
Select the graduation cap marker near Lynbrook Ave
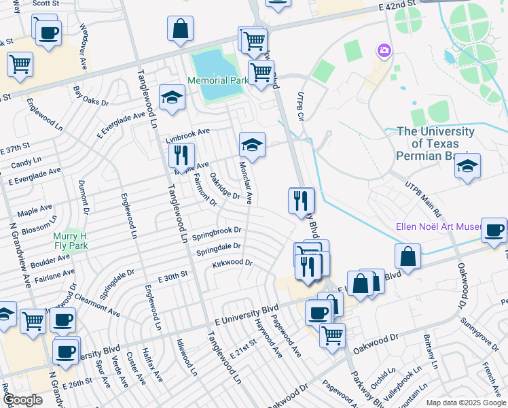251,145
